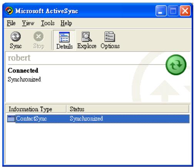Minimize the Microsoft ActiveSync window

pyautogui.click(x=161, y=11)
